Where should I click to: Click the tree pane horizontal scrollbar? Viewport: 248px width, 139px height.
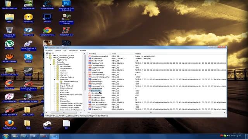(x=64, y=112)
